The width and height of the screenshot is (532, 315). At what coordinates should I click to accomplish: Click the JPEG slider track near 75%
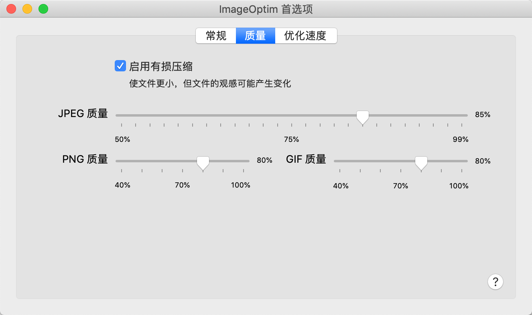292,115
